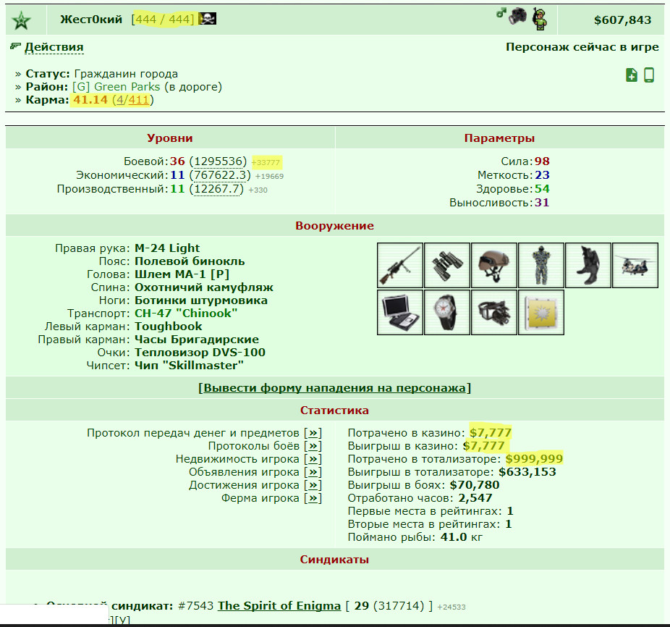Open Ферма игрока arrow link
670x627 pixels.
click(313, 498)
